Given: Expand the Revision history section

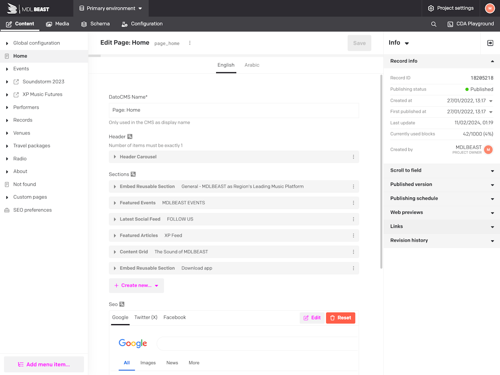Looking at the screenshot, I should click(442, 240).
